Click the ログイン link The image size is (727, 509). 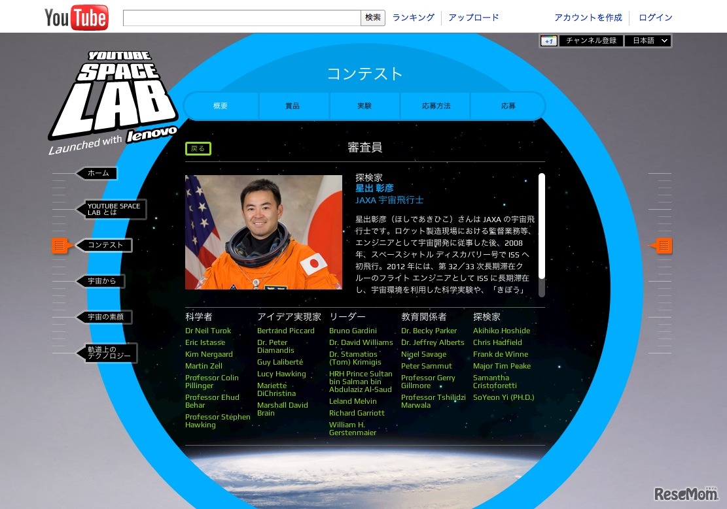coord(655,18)
